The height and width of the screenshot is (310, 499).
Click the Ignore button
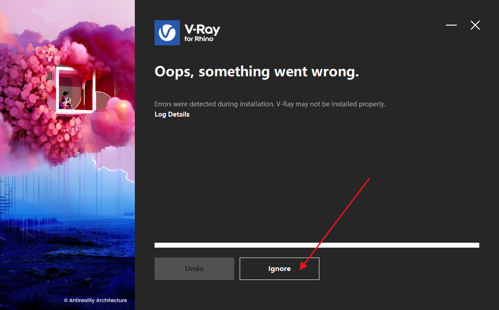tap(280, 269)
